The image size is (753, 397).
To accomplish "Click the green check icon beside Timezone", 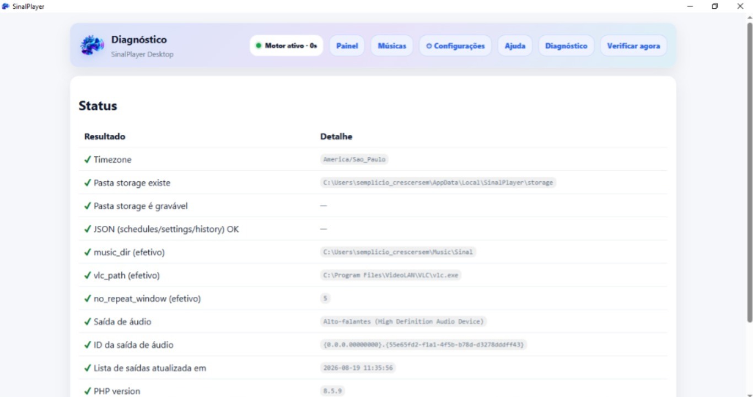I will (x=87, y=160).
